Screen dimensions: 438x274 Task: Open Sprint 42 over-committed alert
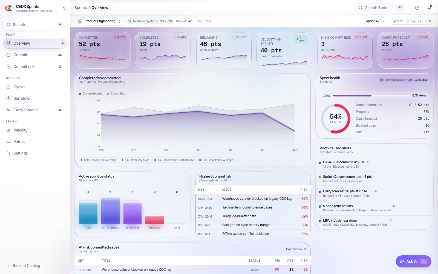374,179
